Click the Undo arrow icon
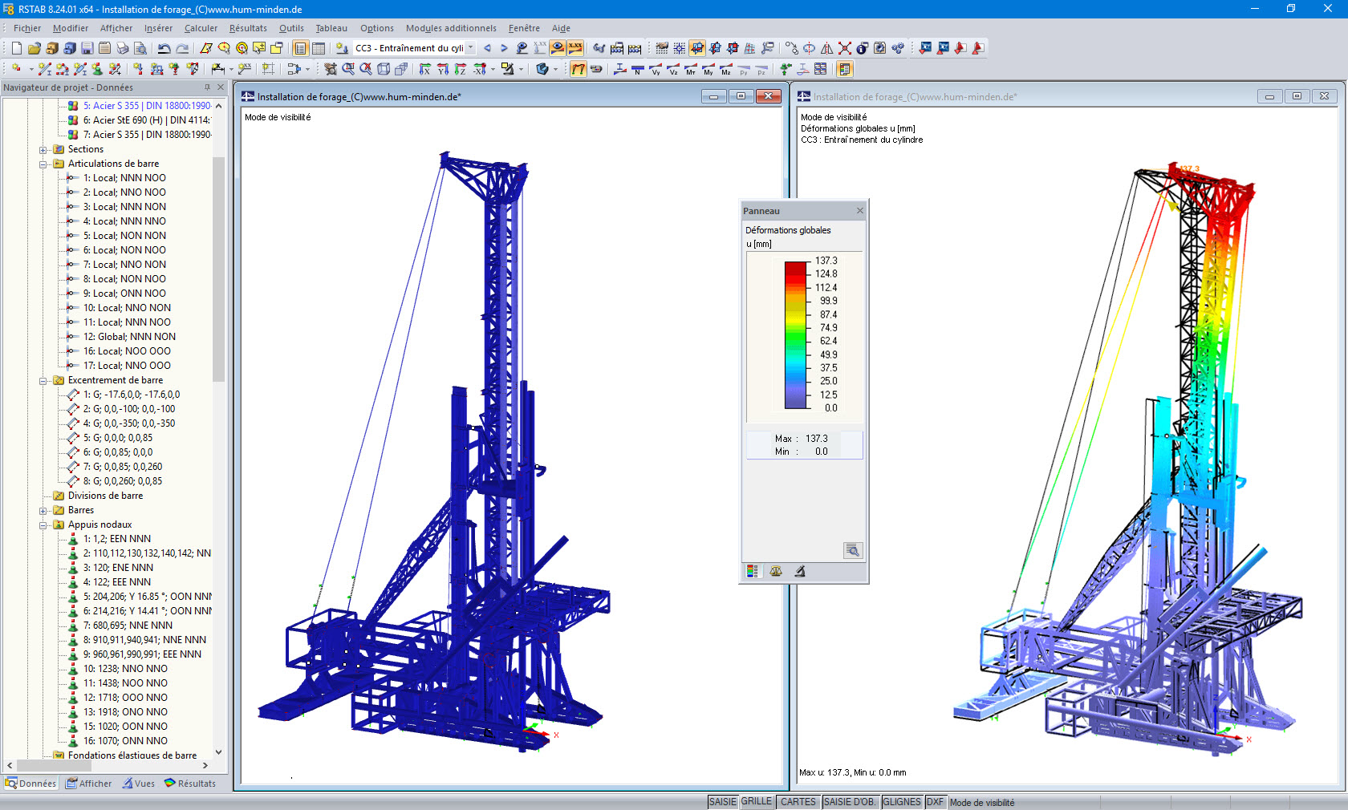The height and width of the screenshot is (810, 1348). [x=164, y=48]
